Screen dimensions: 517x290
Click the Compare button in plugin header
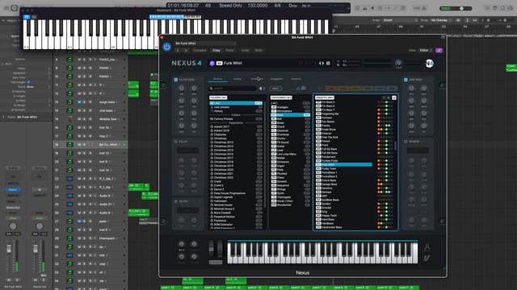tap(200, 50)
